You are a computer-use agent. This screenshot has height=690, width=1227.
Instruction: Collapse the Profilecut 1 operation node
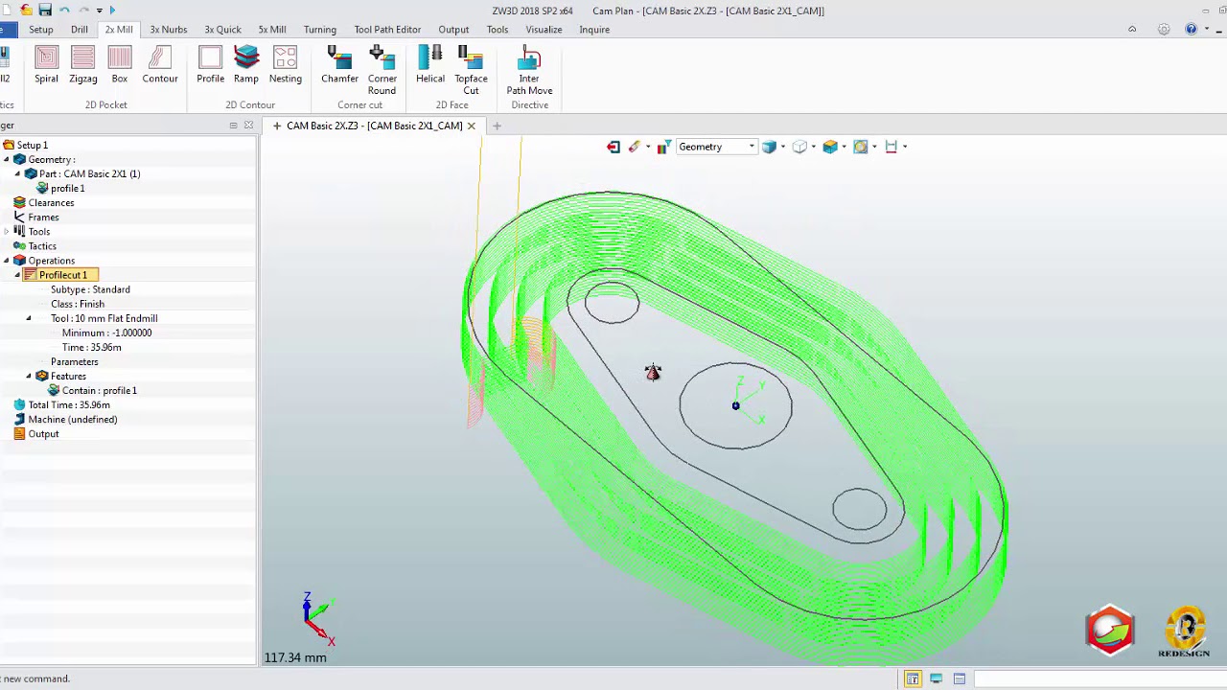pyautogui.click(x=17, y=275)
